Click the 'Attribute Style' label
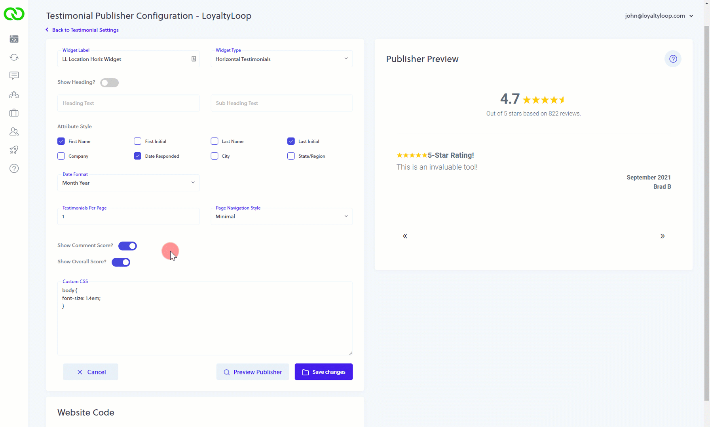Image resolution: width=710 pixels, height=427 pixels. (x=74, y=127)
